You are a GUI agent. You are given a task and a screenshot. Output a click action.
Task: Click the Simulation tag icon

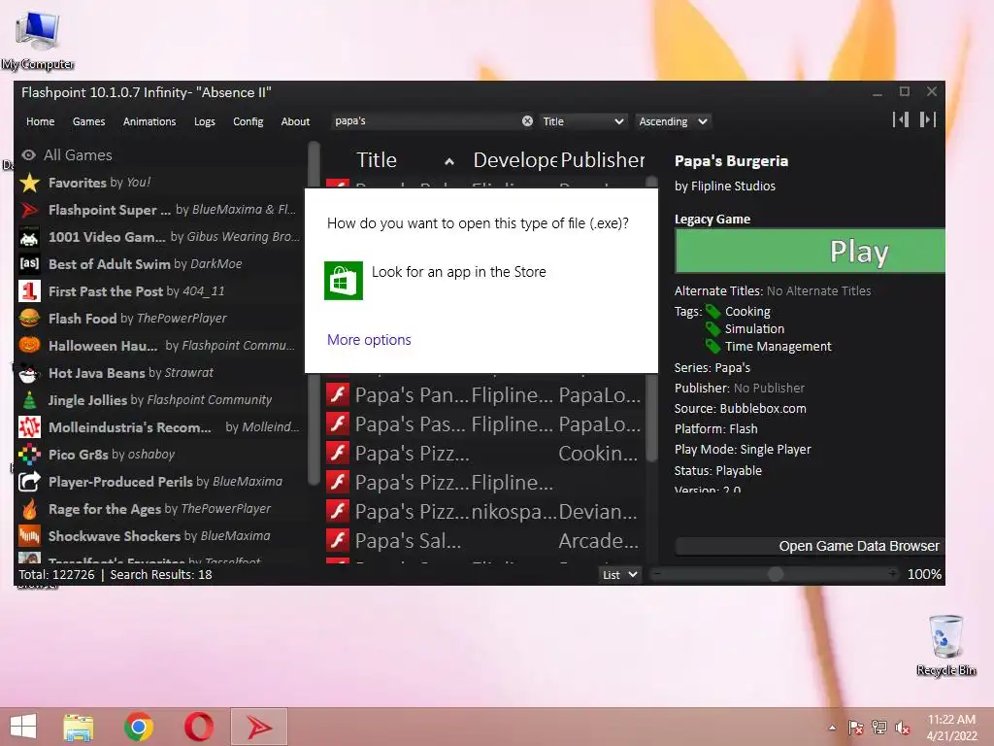click(x=713, y=328)
